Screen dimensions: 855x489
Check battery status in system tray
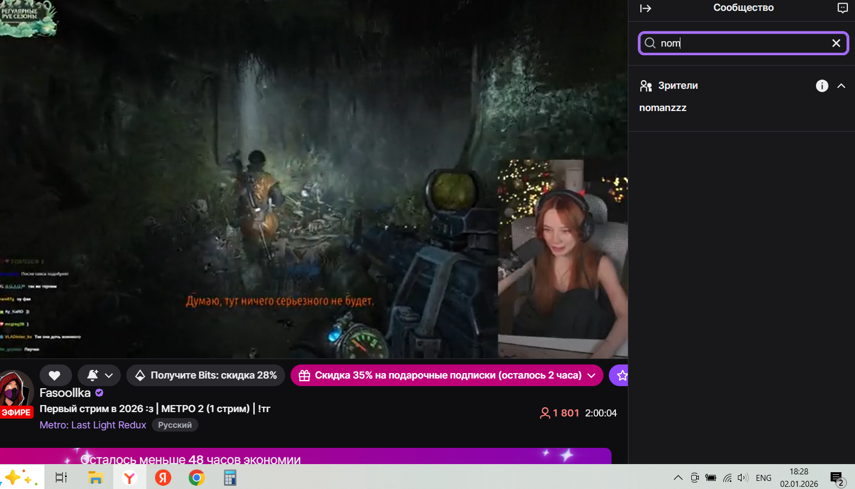point(711,478)
